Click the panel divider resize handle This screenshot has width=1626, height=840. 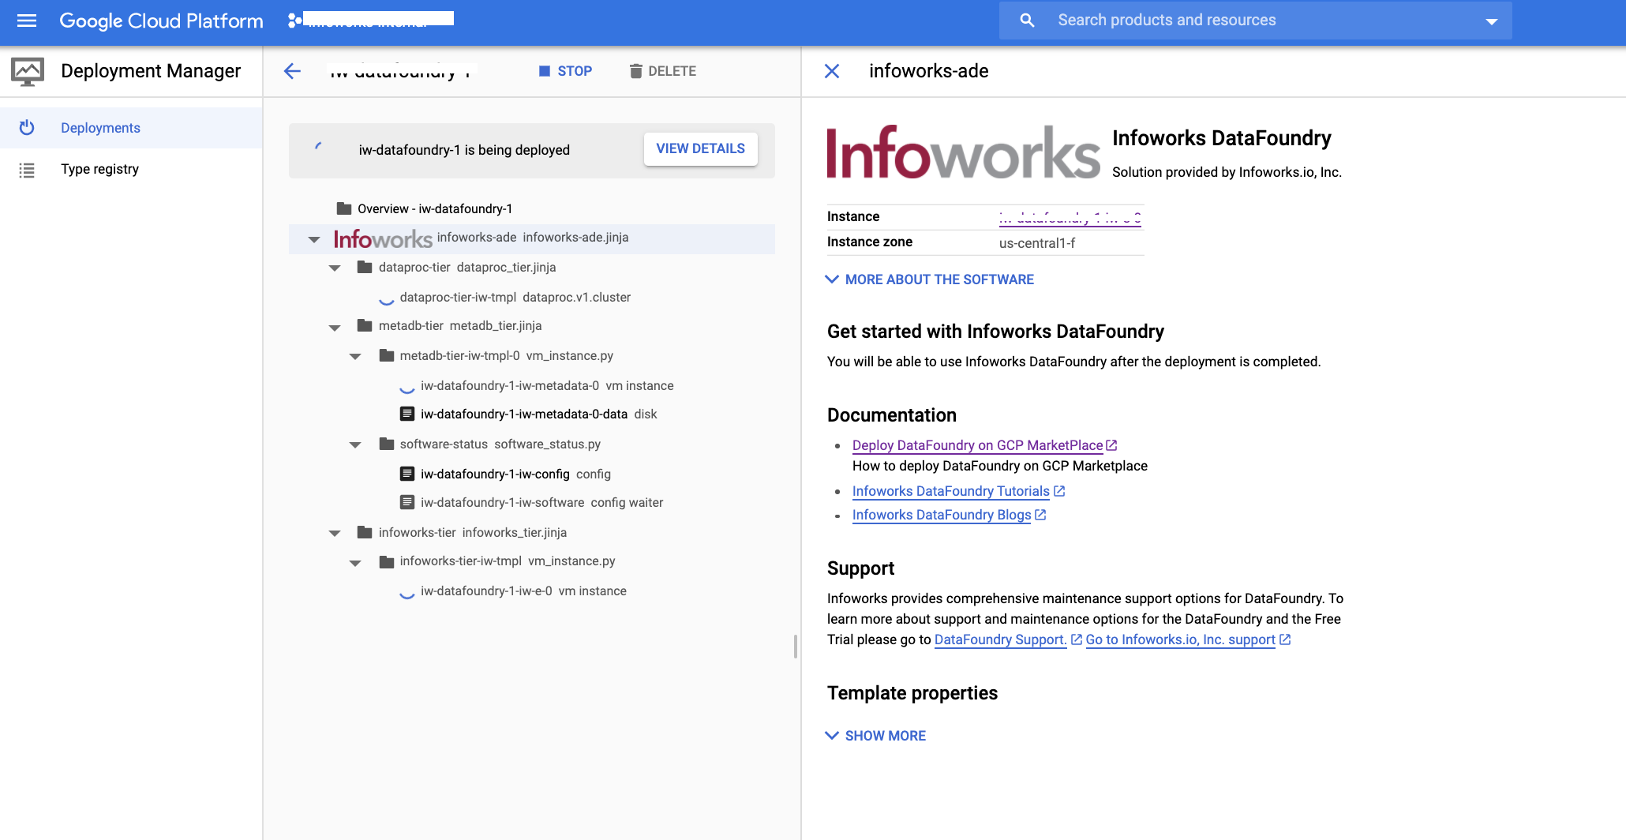[x=796, y=647]
